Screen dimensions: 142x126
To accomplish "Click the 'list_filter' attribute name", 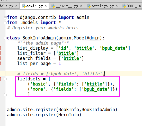I will click(x=31, y=53).
